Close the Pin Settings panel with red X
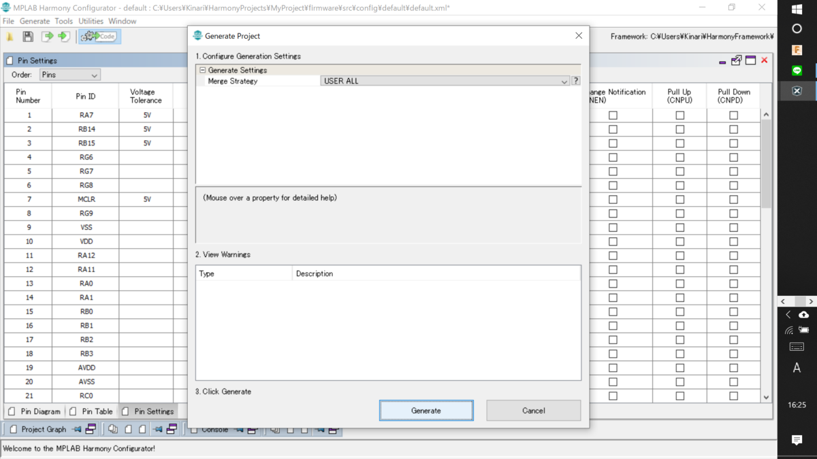 coord(765,61)
